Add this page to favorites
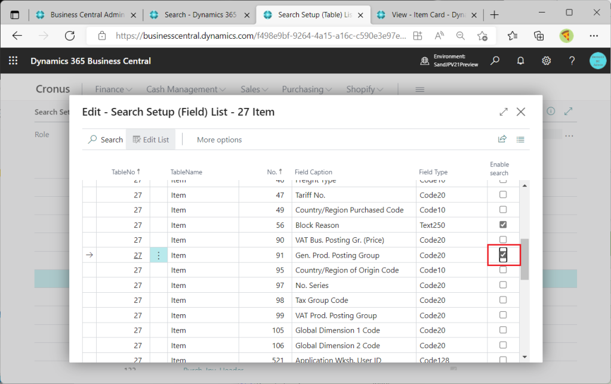Viewport: 611px width, 384px height. click(482, 36)
